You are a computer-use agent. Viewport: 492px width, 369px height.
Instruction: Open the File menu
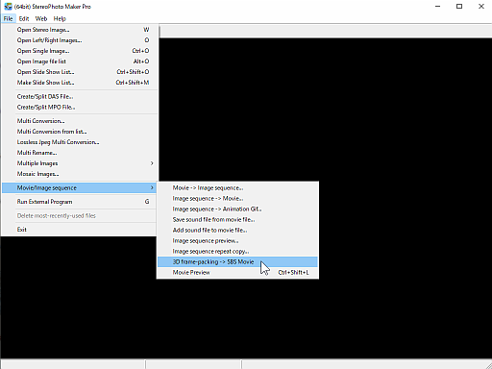coord(8,18)
